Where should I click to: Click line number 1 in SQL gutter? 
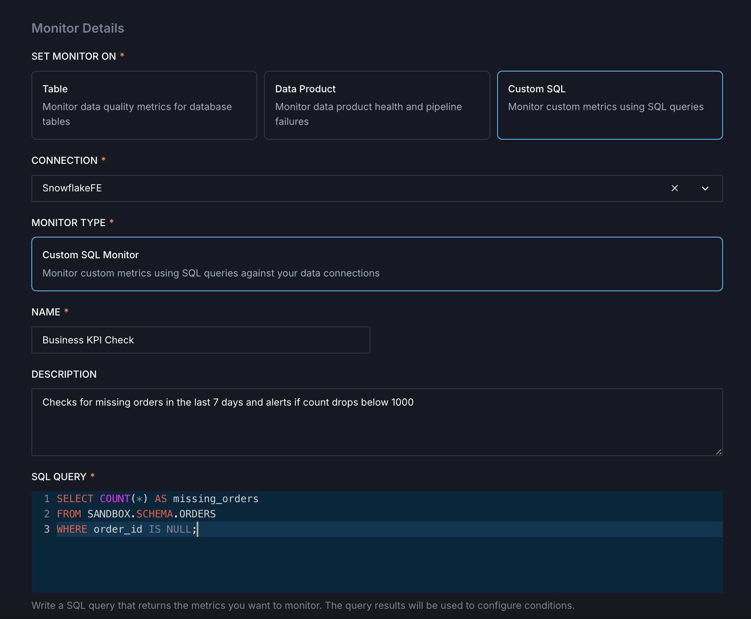pos(47,499)
